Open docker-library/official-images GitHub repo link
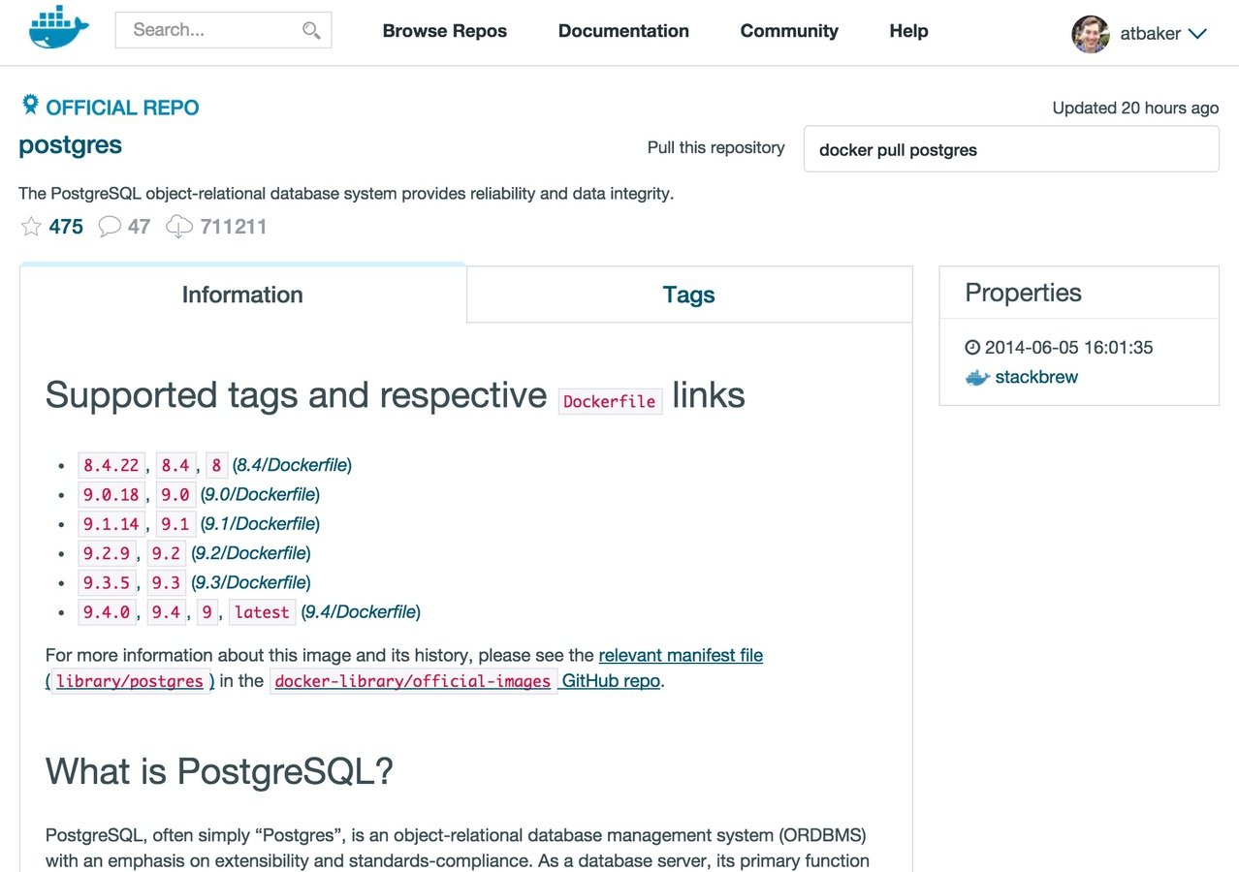1239x872 pixels. [465, 681]
